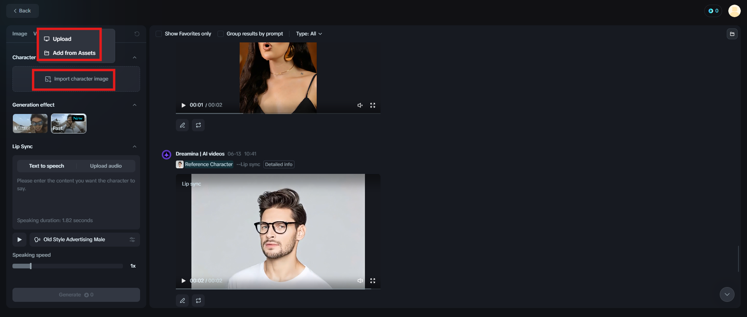The image size is (747, 317).
Task: Switch to the Image tab
Action: pyautogui.click(x=20, y=34)
